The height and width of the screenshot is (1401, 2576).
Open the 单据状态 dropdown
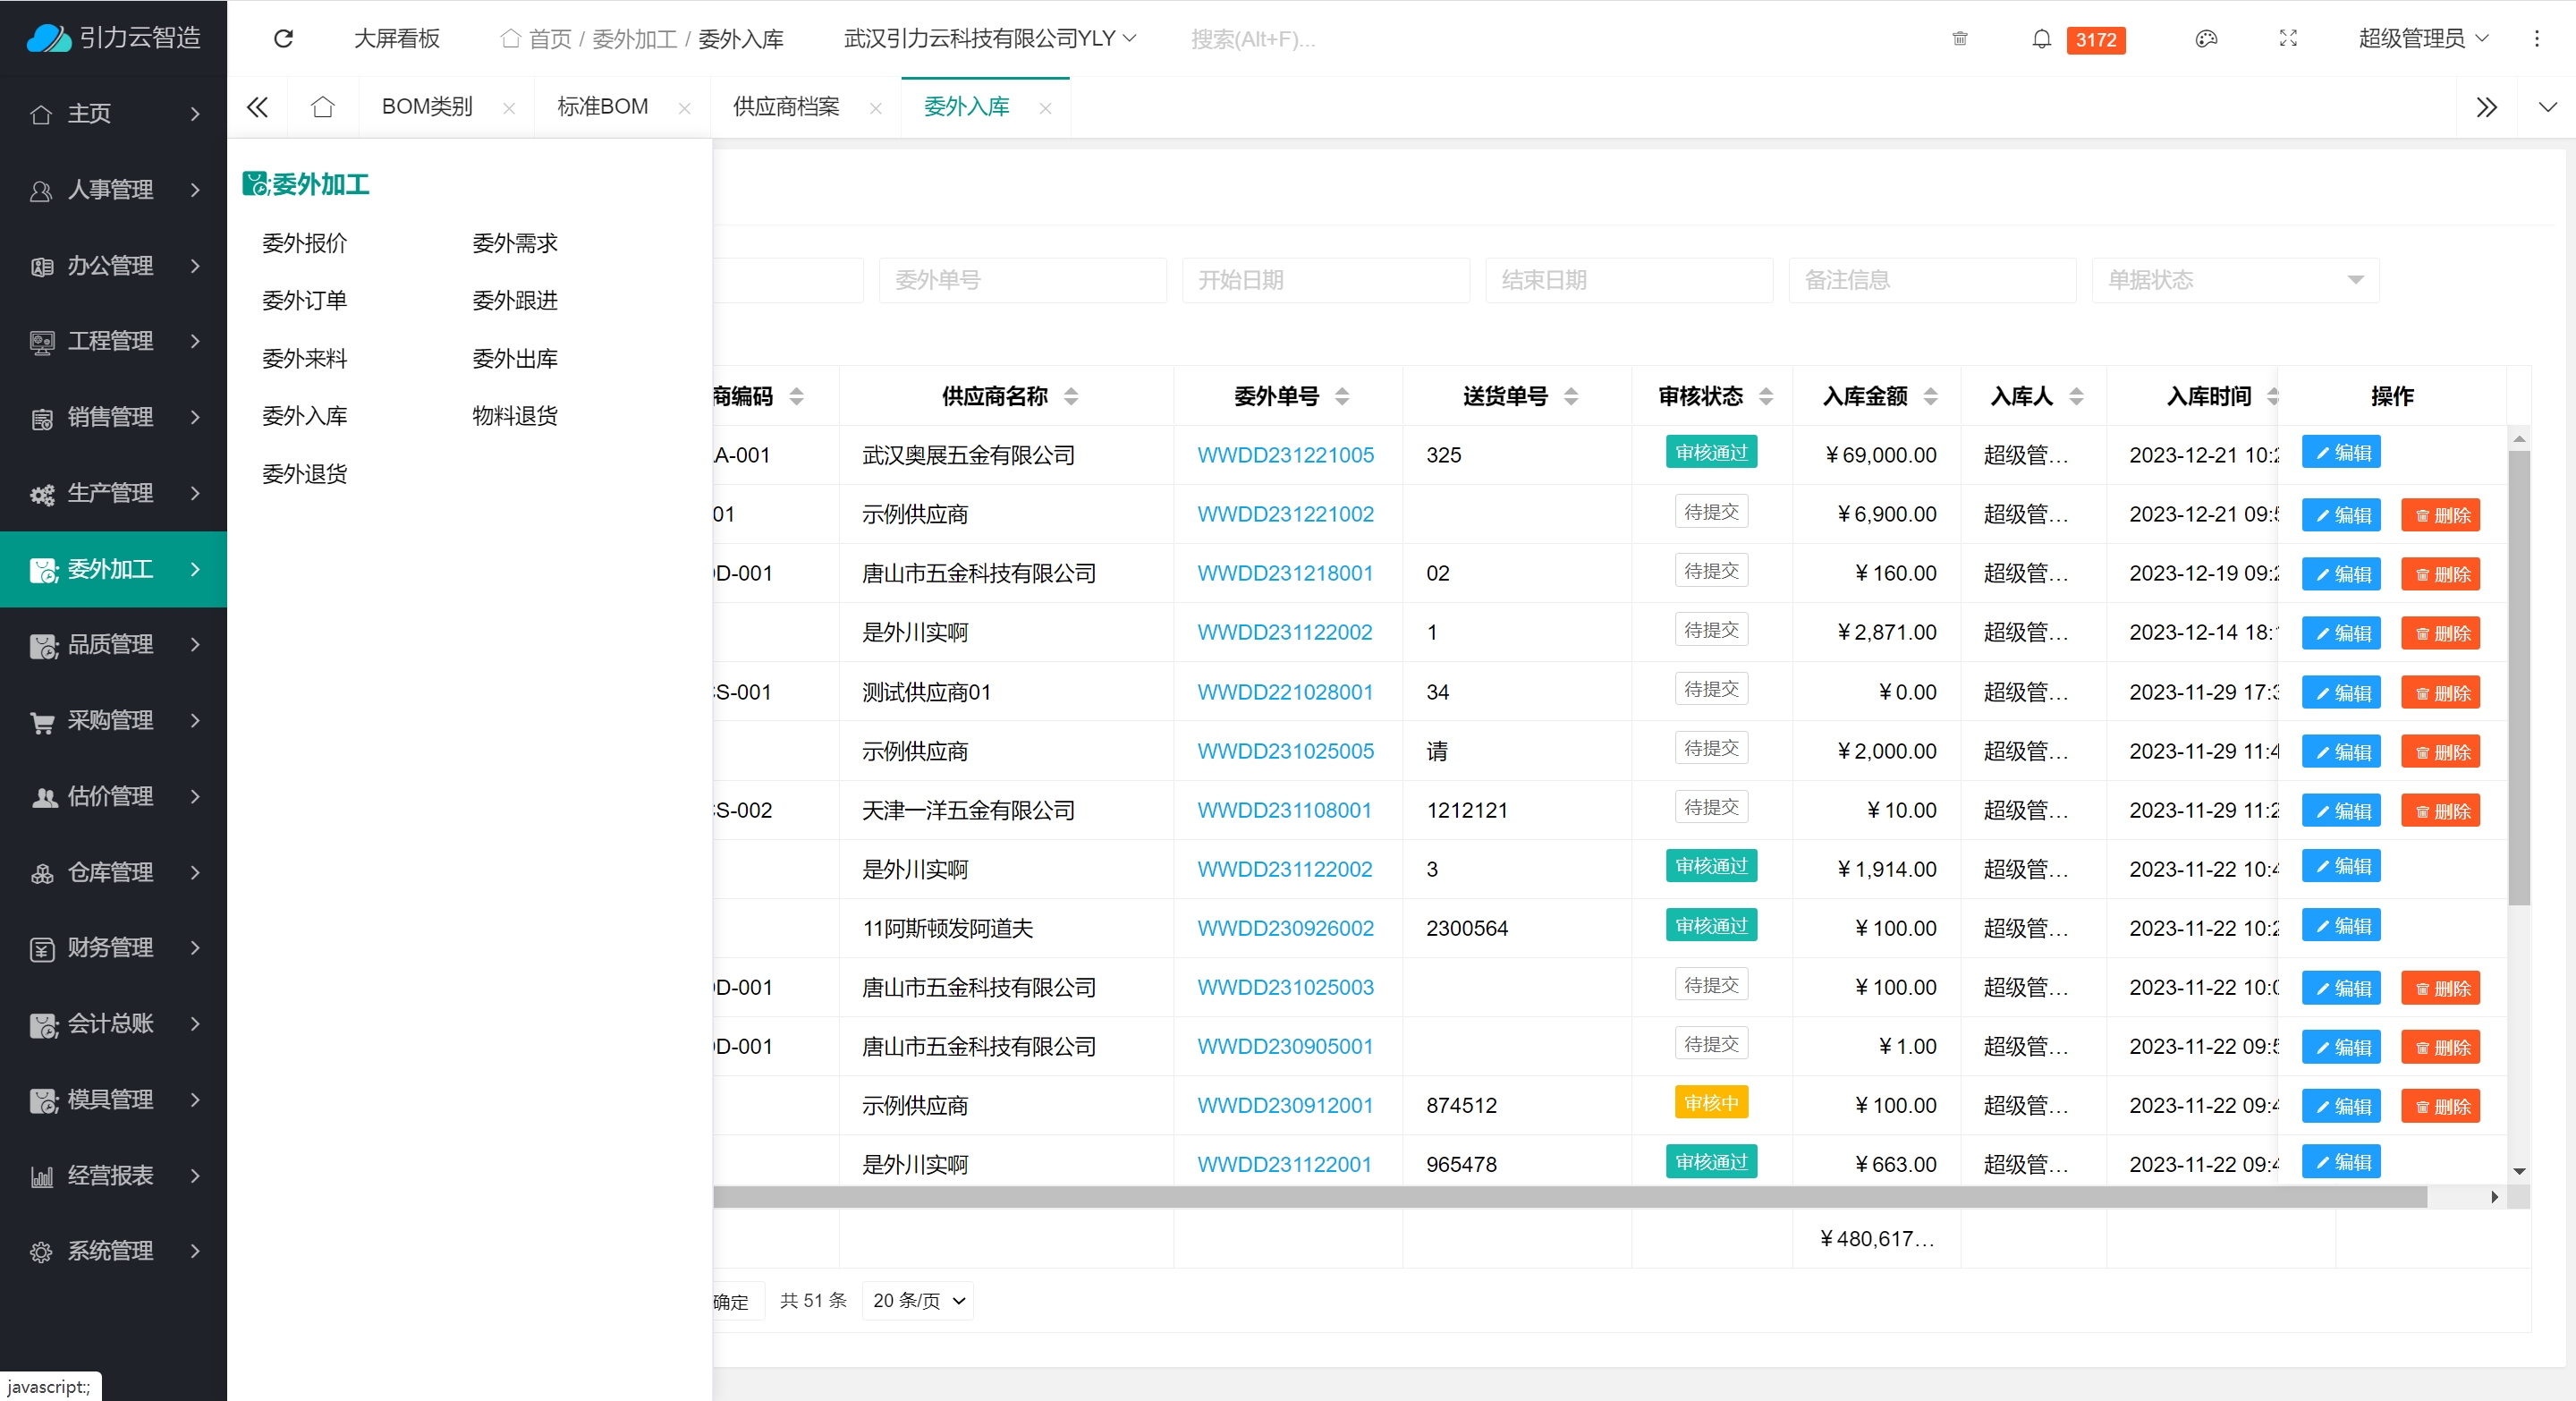[2234, 280]
